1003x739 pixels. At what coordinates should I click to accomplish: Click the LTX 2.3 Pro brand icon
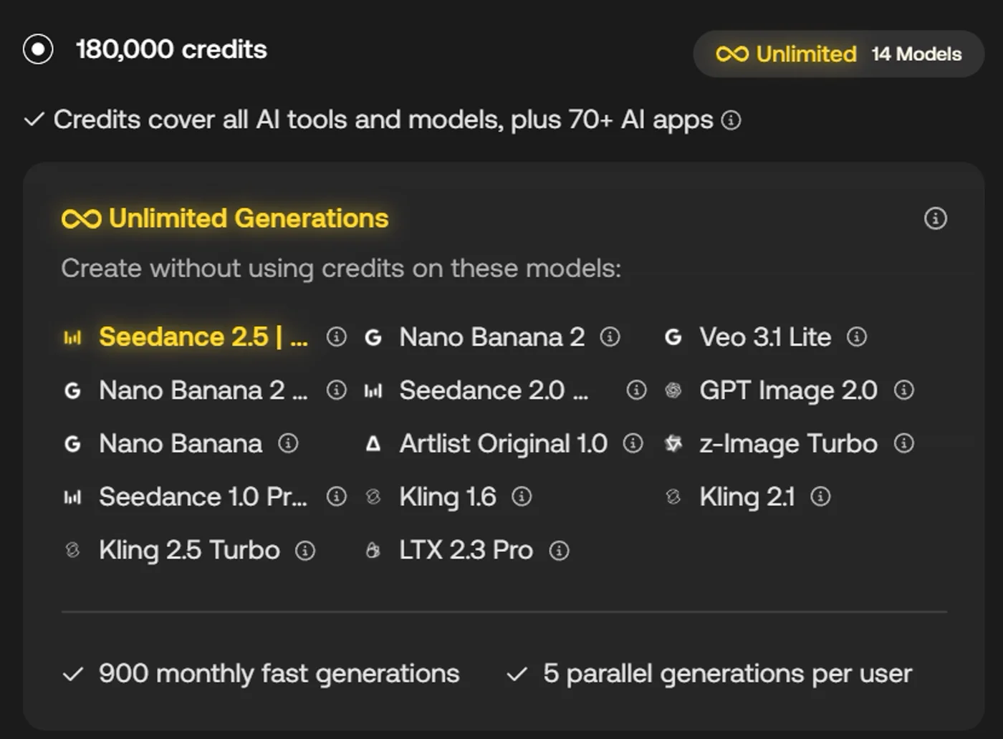[x=373, y=550]
